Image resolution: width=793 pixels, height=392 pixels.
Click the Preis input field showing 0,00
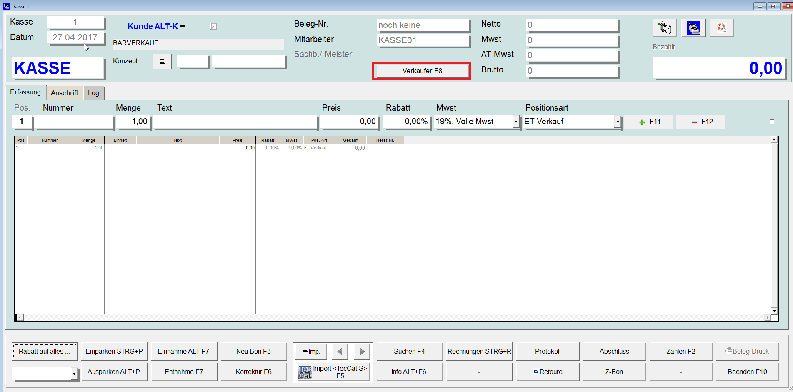coord(349,122)
